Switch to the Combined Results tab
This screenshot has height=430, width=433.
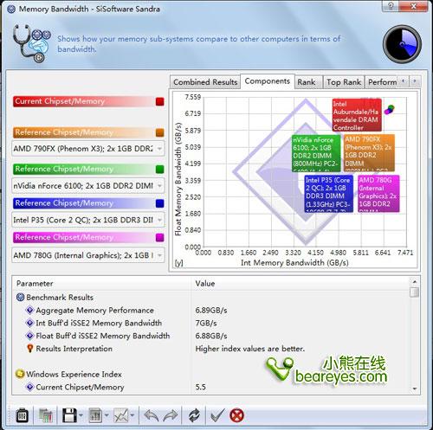coord(205,82)
